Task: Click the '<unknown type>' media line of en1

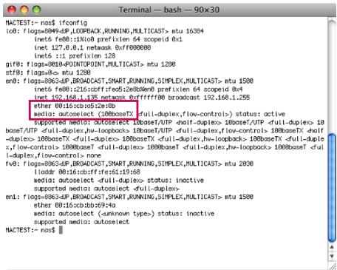Action: coord(124,214)
